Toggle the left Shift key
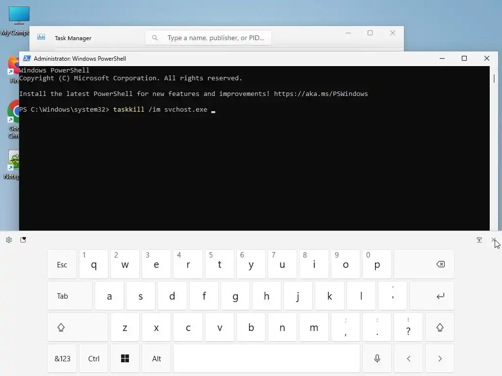 coord(78,327)
